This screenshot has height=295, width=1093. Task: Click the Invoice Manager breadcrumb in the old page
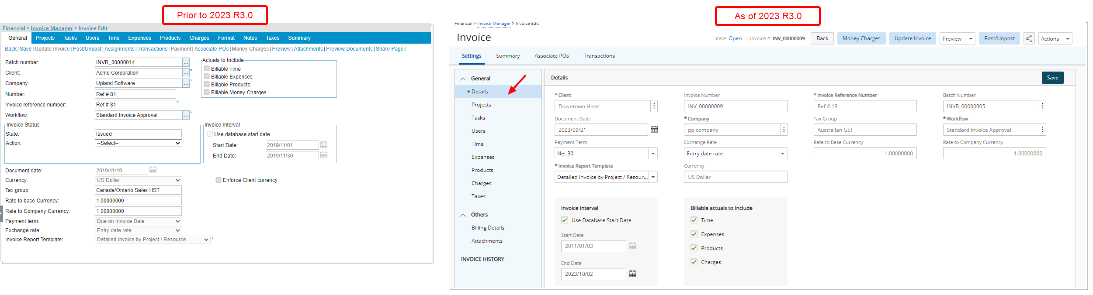coord(52,28)
